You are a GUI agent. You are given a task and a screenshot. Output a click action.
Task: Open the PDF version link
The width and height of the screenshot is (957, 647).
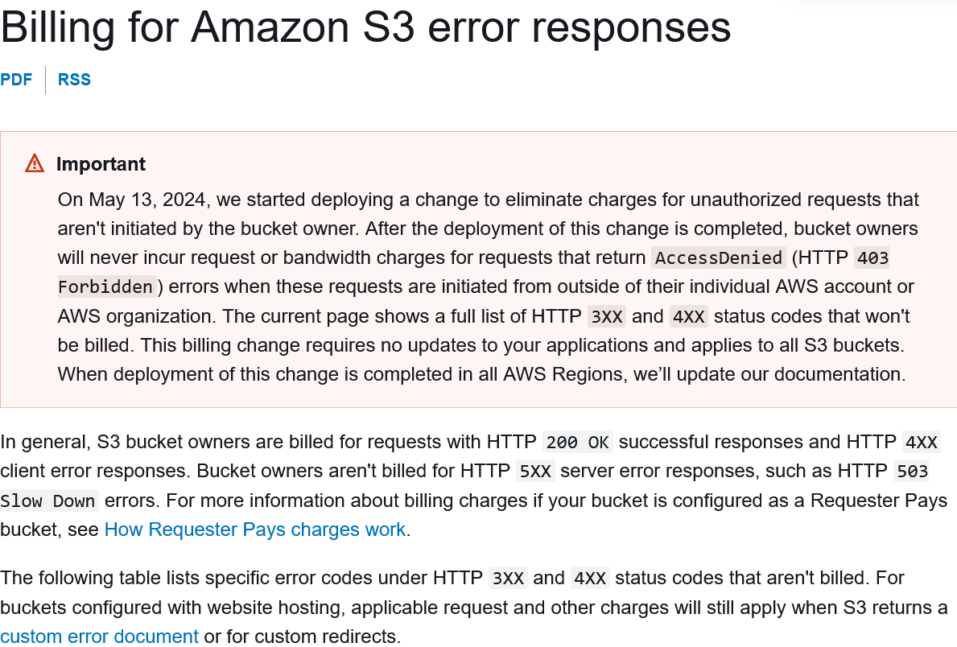coord(16,80)
